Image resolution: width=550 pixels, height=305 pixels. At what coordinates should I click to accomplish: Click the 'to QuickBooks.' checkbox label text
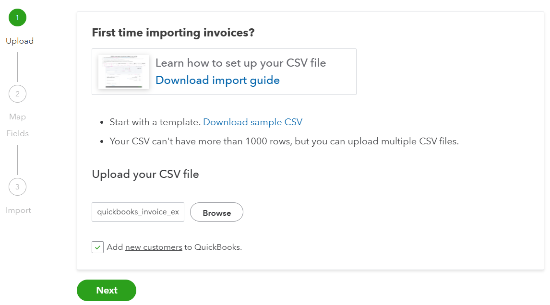point(213,247)
